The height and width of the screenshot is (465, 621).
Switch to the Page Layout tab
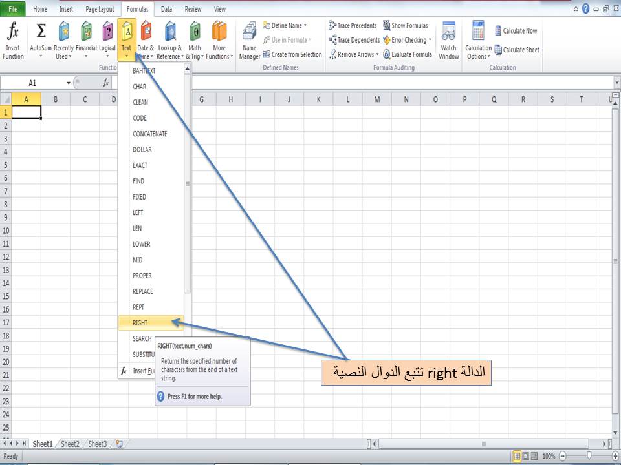pos(100,8)
